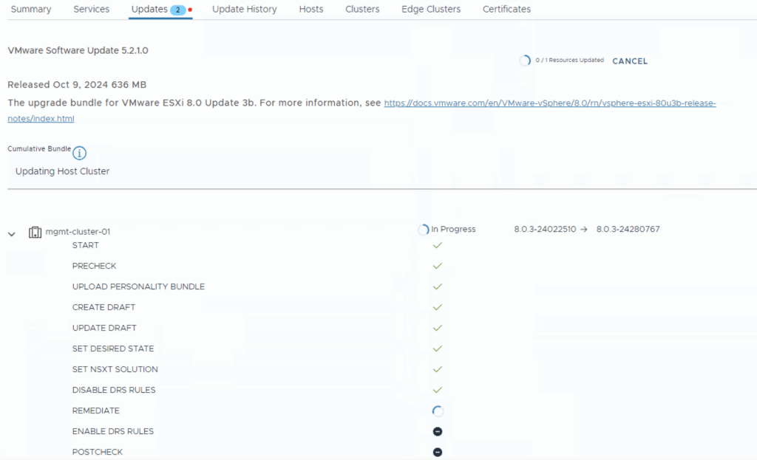Image resolution: width=757 pixels, height=460 pixels.
Task: Click the mgmt-cluster-01 cluster icon
Action: [x=35, y=233]
